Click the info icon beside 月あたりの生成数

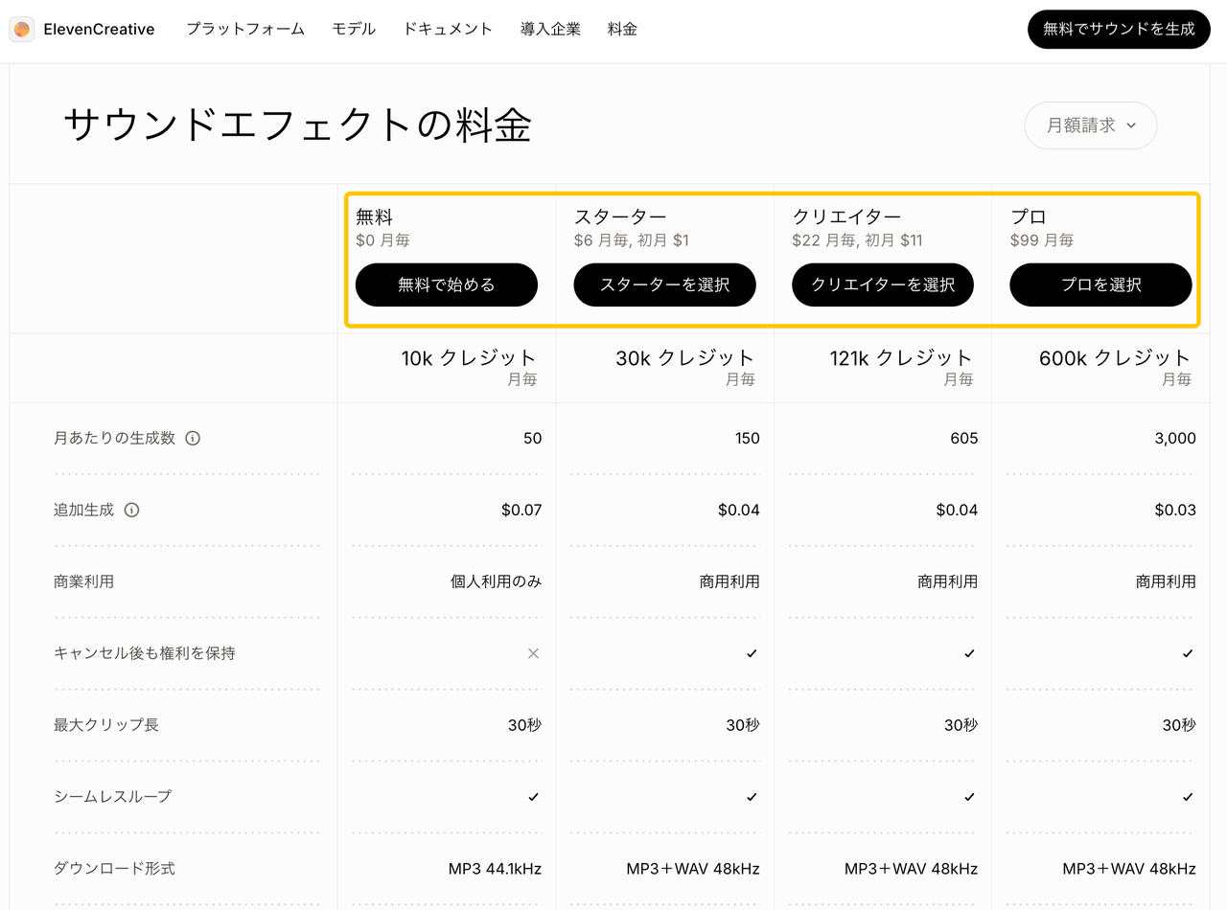pos(193,439)
